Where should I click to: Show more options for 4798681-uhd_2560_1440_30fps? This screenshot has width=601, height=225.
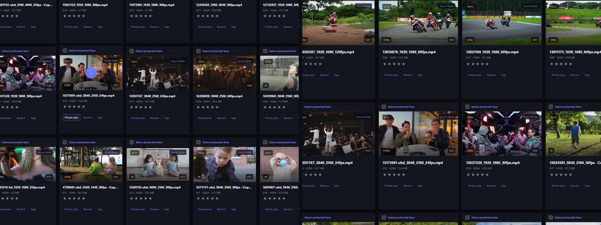click(117, 209)
